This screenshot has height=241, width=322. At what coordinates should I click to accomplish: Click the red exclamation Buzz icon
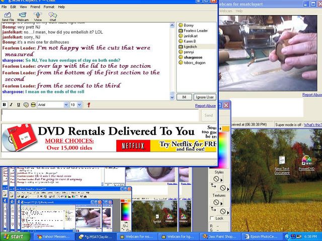pos(89,105)
